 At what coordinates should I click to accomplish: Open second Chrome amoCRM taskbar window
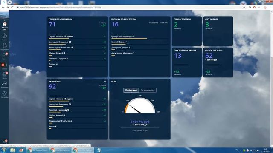(x=60, y=150)
